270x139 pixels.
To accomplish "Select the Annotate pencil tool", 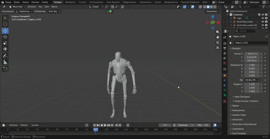I will tap(5, 56).
